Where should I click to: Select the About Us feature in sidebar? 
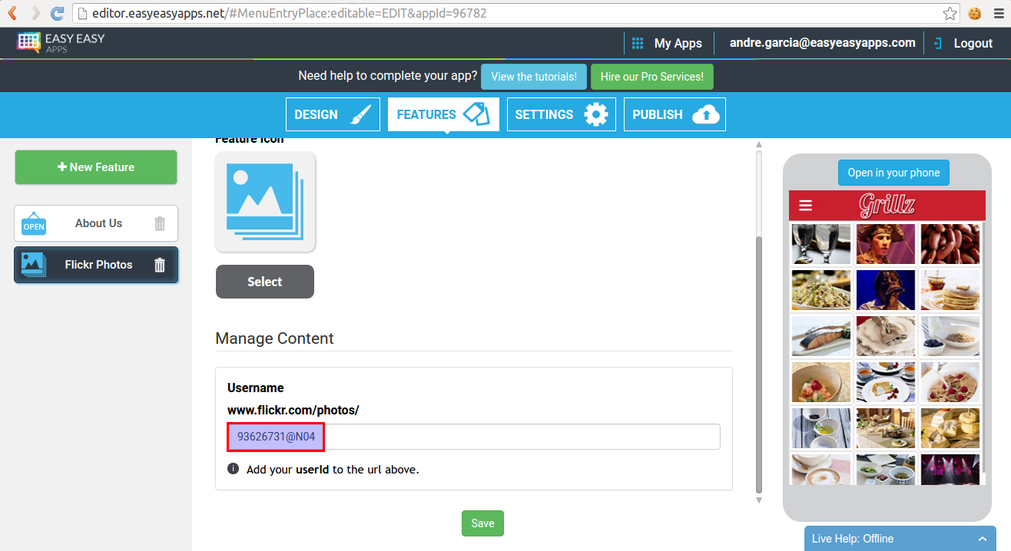point(98,223)
